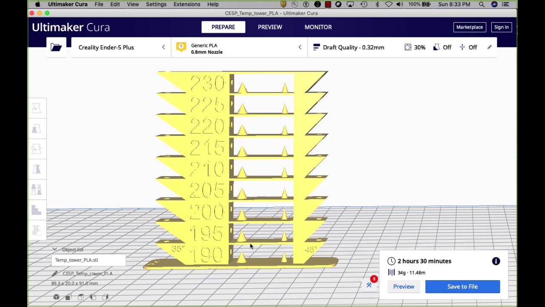Expand Creality Ender-5 Plus printer selector
This screenshot has width=545, height=307.
click(x=163, y=47)
